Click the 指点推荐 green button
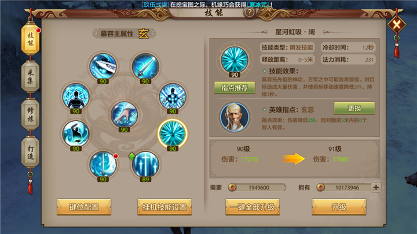Viewport: 417px width, 234px height. click(235, 88)
